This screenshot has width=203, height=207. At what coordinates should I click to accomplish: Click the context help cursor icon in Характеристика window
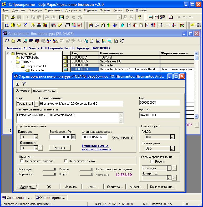point(24,84)
